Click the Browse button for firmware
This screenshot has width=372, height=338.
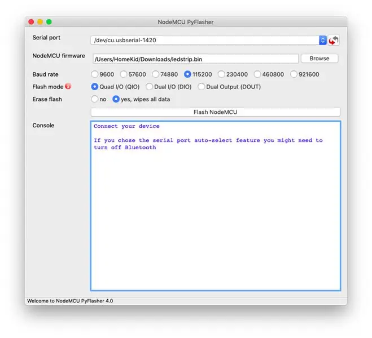(x=320, y=59)
